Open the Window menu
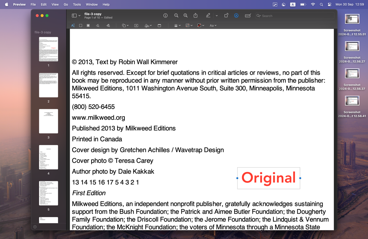The image size is (368, 239). (x=92, y=4)
